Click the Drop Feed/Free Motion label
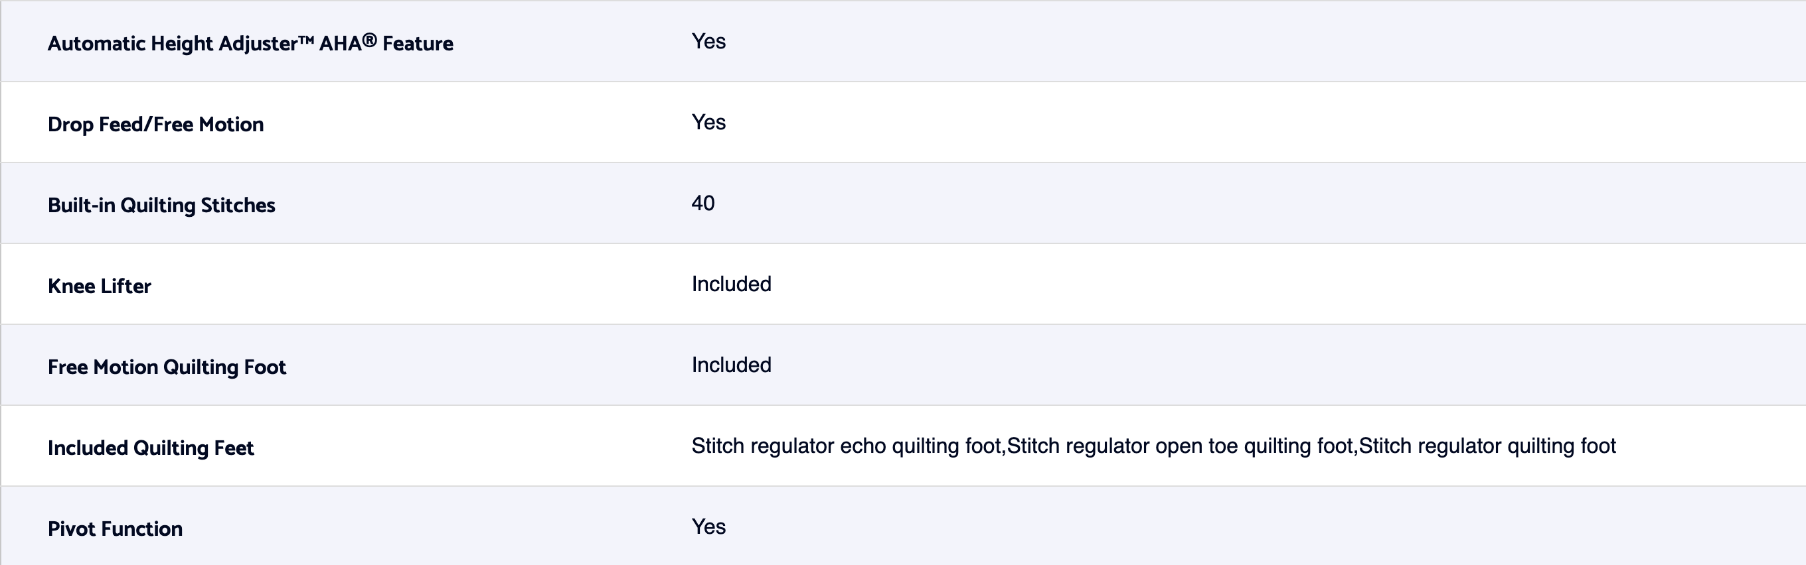 click(155, 125)
